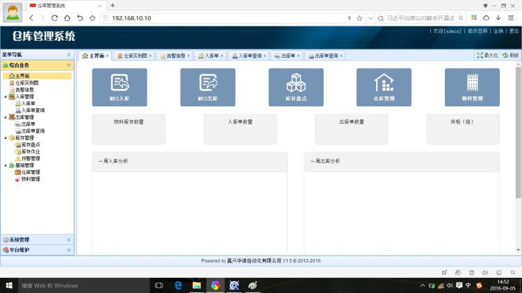Open the MES出库 tile icon
The width and height of the screenshot is (522, 293).
(208, 87)
